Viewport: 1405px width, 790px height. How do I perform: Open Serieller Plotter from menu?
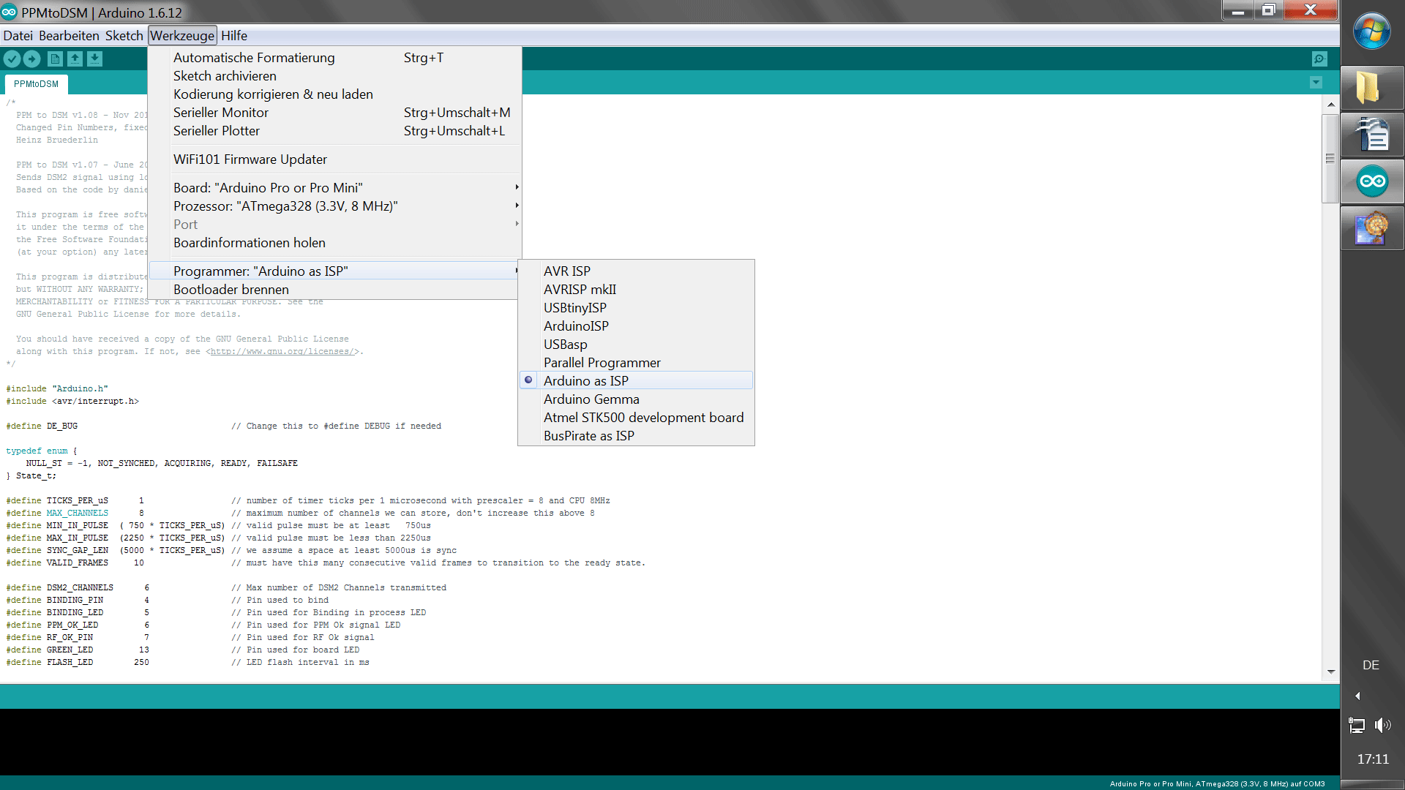[x=335, y=131]
